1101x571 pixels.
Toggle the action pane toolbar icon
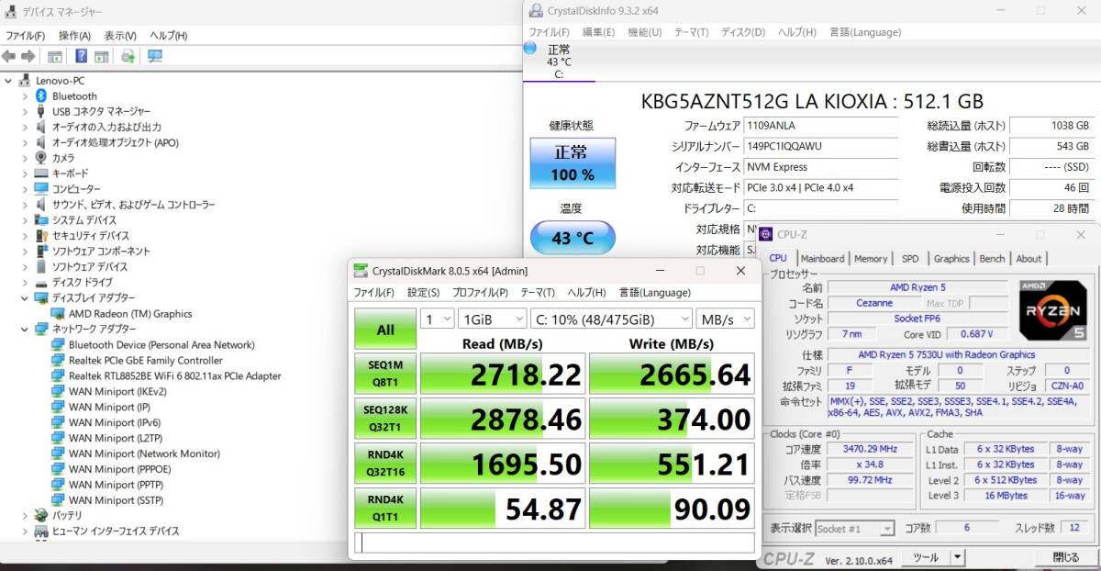(x=101, y=56)
